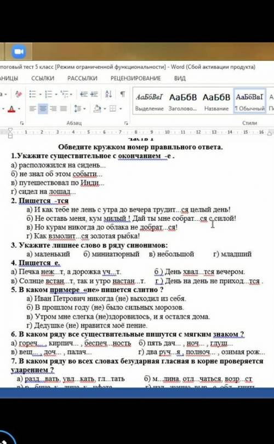
Task: Open line spacing options
Action: pyautogui.click(x=78, y=109)
